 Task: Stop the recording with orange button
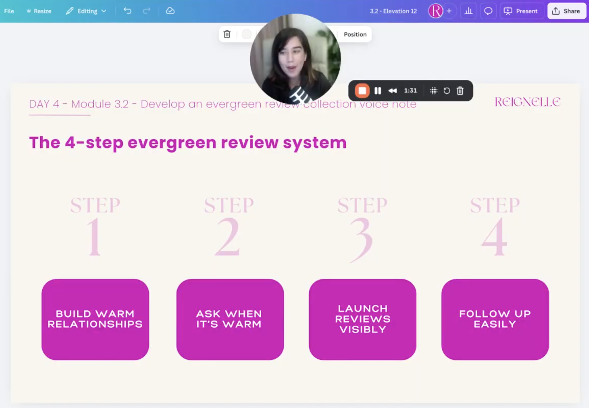click(362, 91)
